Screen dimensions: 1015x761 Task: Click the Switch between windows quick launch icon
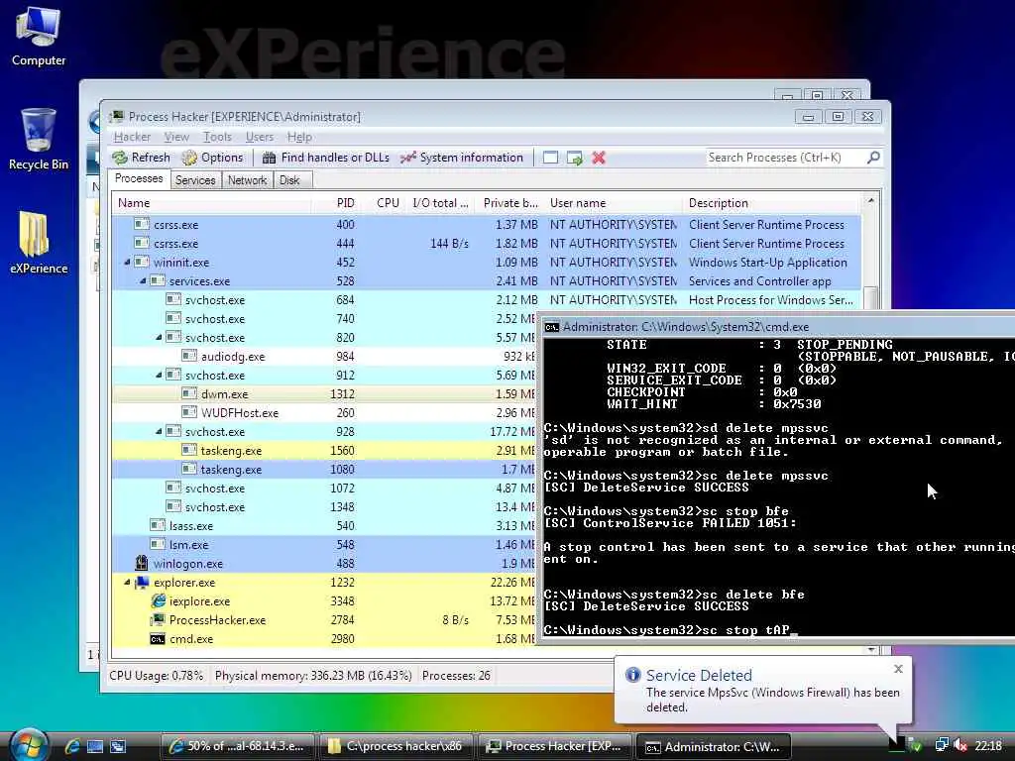tap(118, 746)
